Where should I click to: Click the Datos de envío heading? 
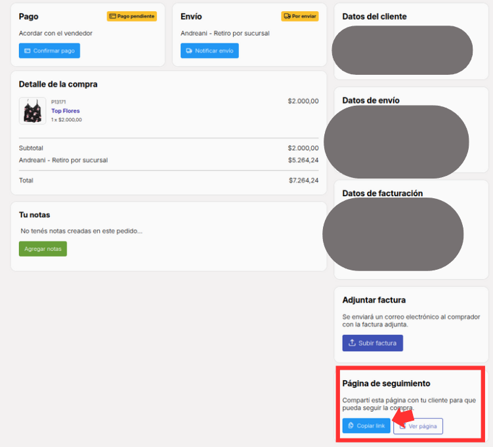[x=371, y=100]
